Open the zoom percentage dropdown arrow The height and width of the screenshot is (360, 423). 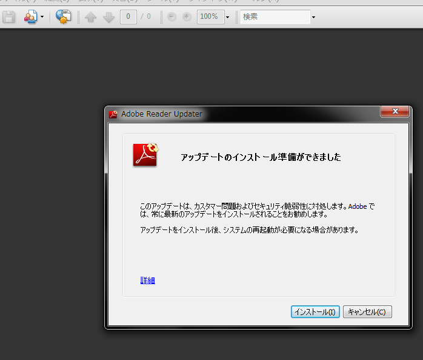(x=228, y=17)
